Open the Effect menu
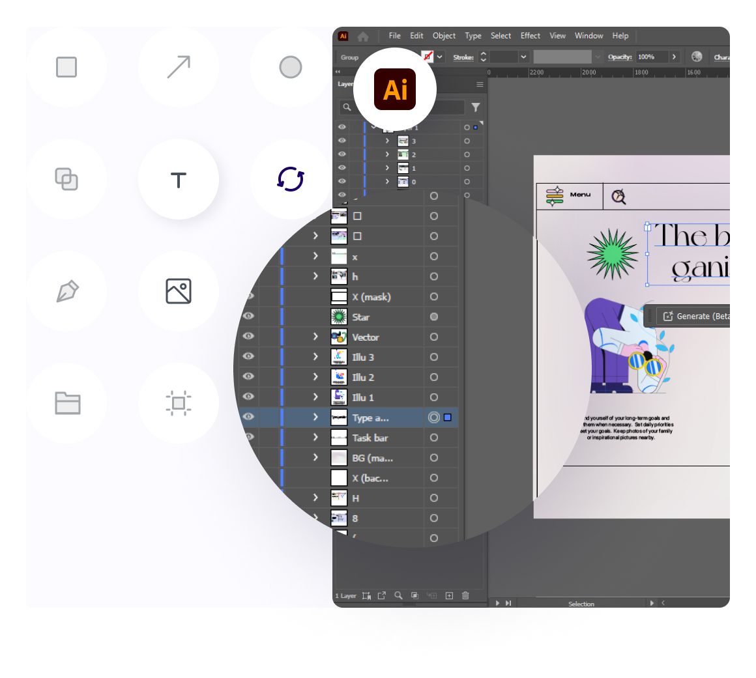The width and height of the screenshot is (756, 678). (x=530, y=36)
